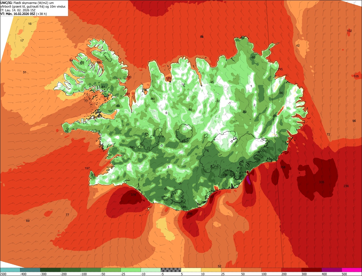Click map value '197' west of Reykjanes
This screenshot has height=276, width=362.
[x=87, y=168]
